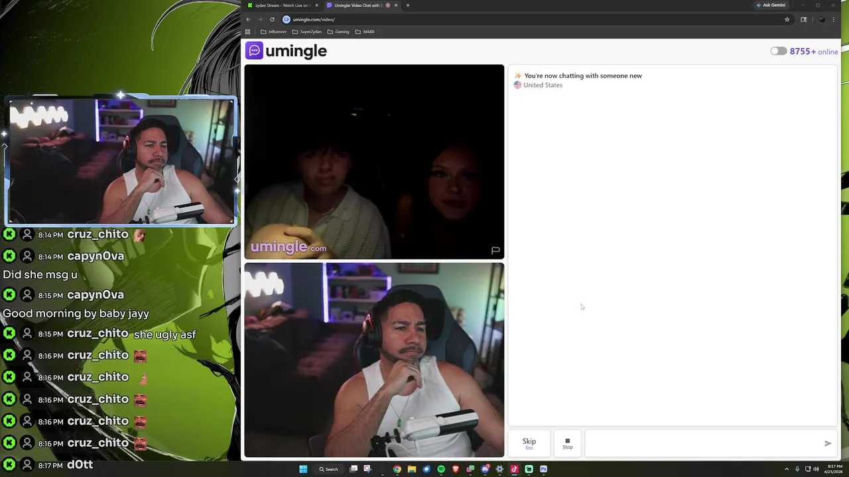849x477 pixels.
Task: Toggle the switch beside the online count
Action: click(x=779, y=51)
